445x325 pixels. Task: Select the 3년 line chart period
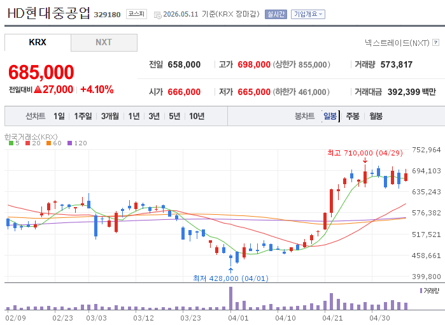[x=154, y=116]
